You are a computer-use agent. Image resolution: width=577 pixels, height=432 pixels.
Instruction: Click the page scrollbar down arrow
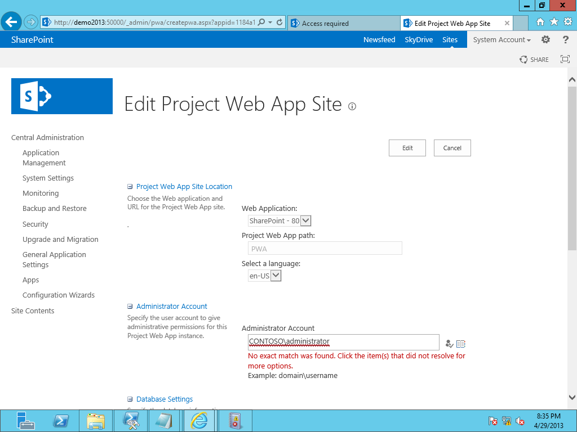(x=572, y=397)
